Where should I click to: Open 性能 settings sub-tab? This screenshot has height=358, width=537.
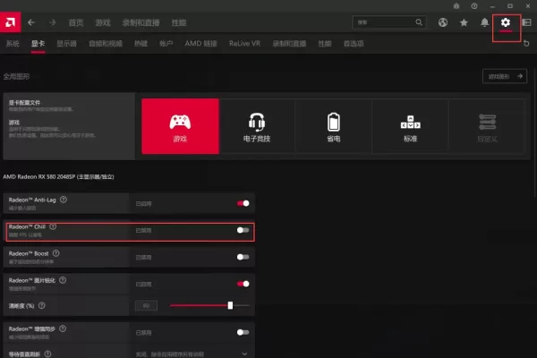325,44
